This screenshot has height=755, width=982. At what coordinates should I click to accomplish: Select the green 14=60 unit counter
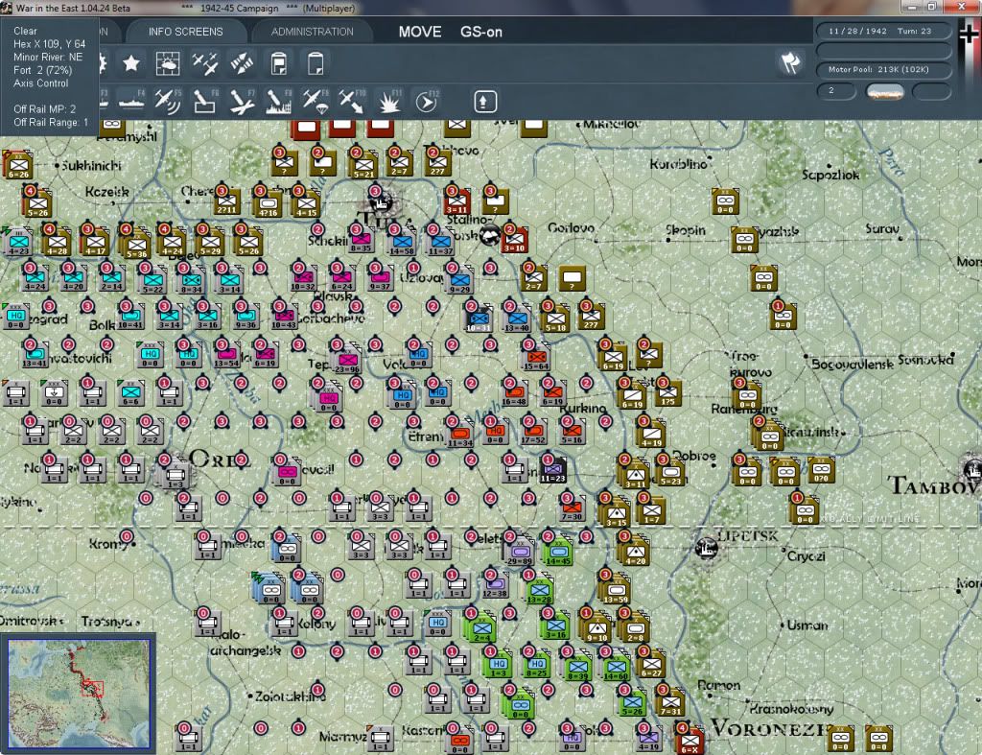coord(616,668)
